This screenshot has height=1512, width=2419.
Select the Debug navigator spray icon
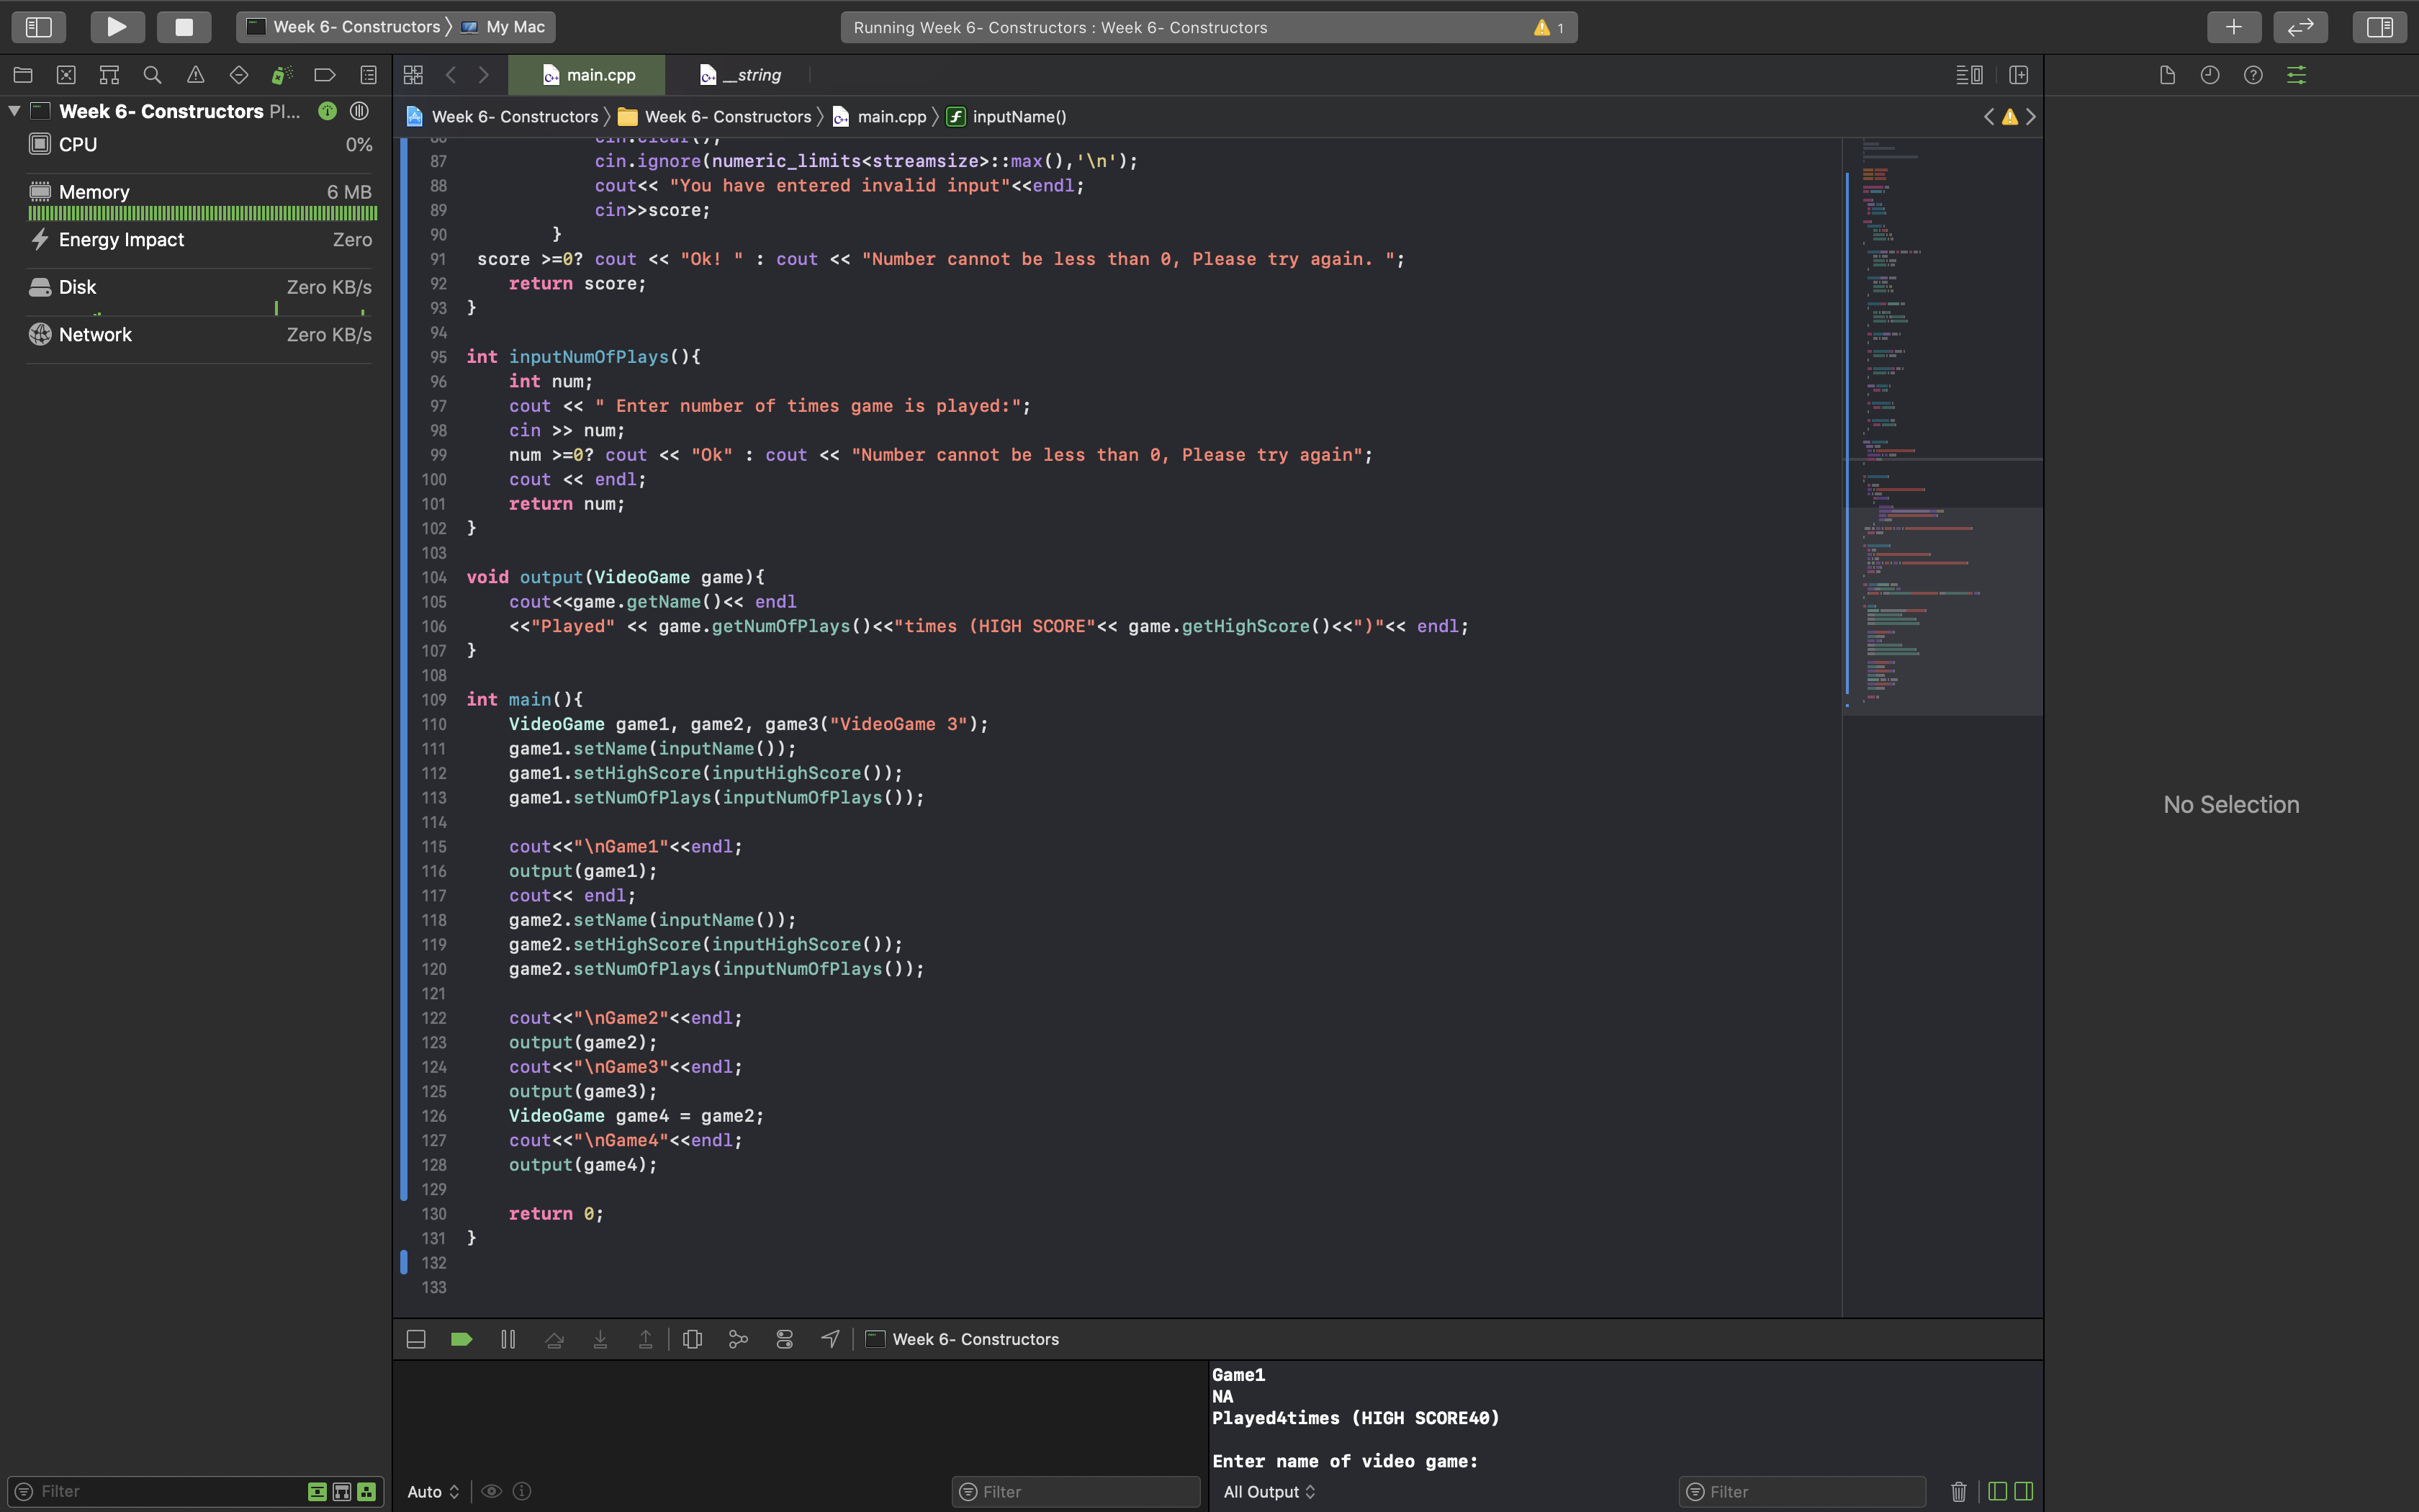281,74
